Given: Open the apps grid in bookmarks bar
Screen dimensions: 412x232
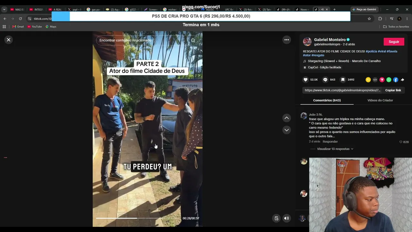Looking at the screenshot, I should 5,27.
